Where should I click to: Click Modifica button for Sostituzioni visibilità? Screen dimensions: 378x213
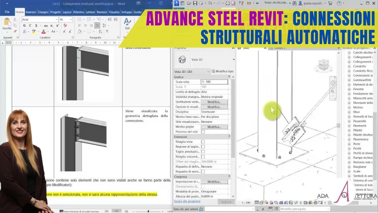(214, 102)
